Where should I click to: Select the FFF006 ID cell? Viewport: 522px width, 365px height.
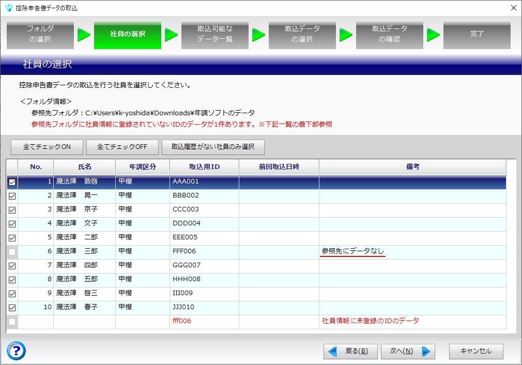point(204,252)
